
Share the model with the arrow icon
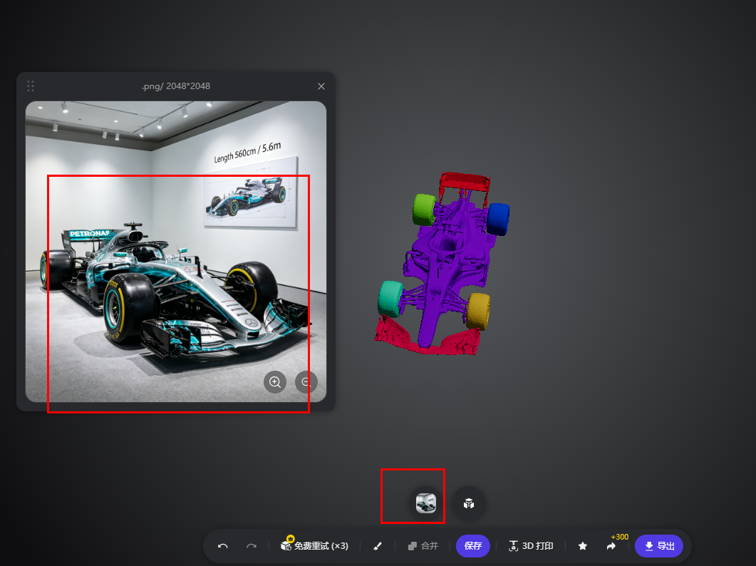tap(611, 546)
